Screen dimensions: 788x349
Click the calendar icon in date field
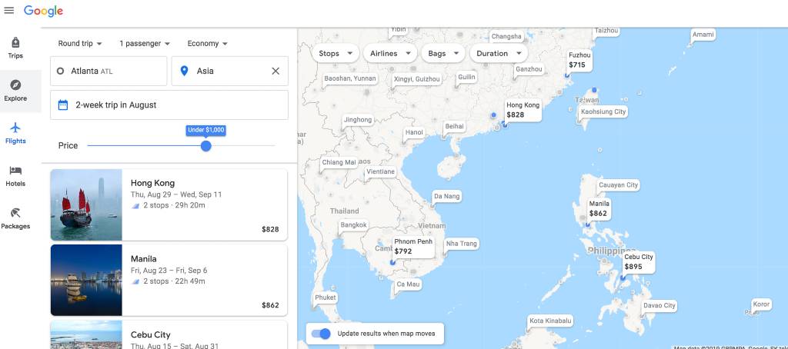pos(63,105)
